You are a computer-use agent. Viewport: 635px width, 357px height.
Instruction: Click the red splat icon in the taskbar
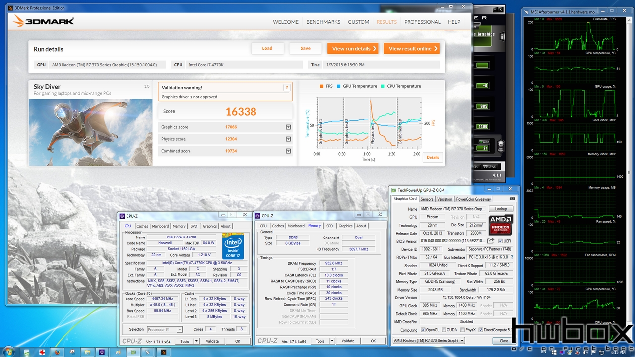click(42, 352)
